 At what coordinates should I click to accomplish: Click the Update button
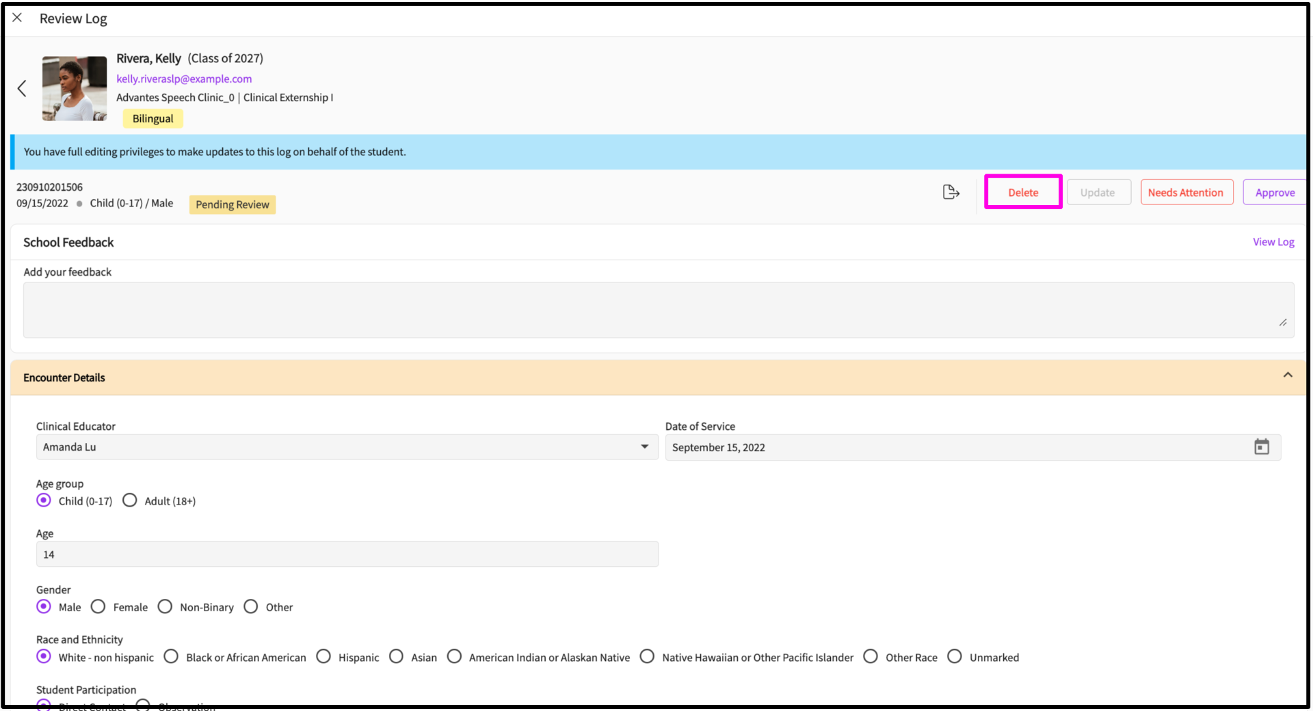(1098, 193)
